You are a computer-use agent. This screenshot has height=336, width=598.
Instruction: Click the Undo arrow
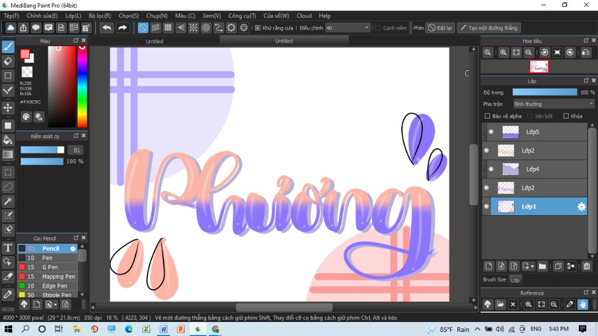107,28
